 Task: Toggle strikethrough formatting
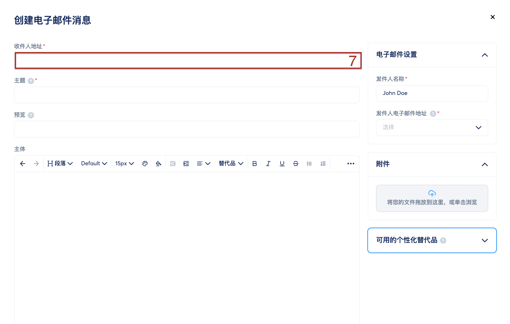pos(296,164)
